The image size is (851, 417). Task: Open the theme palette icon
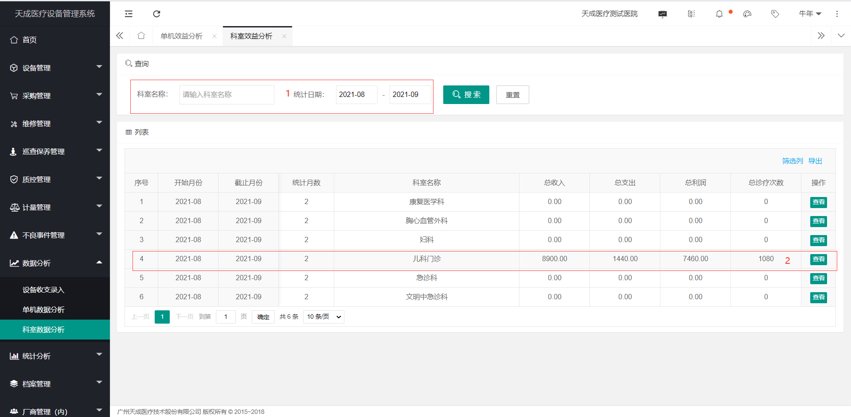pos(747,14)
